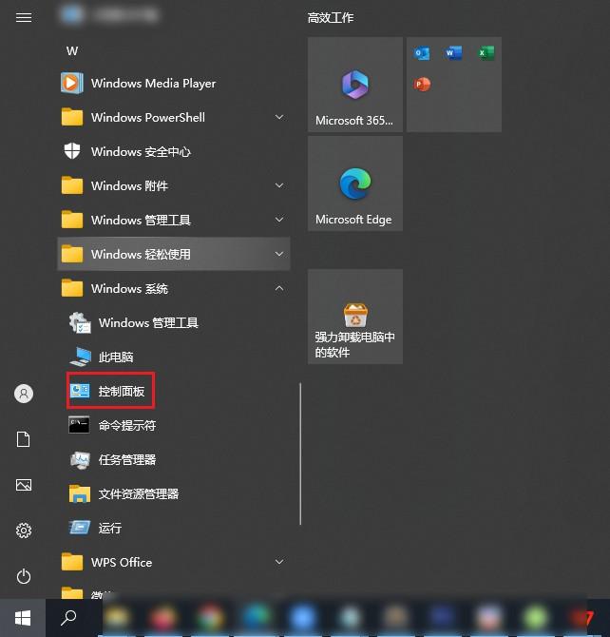The height and width of the screenshot is (637, 610).
Task: Open the Word icon in Office tile
Action: pyautogui.click(x=453, y=53)
